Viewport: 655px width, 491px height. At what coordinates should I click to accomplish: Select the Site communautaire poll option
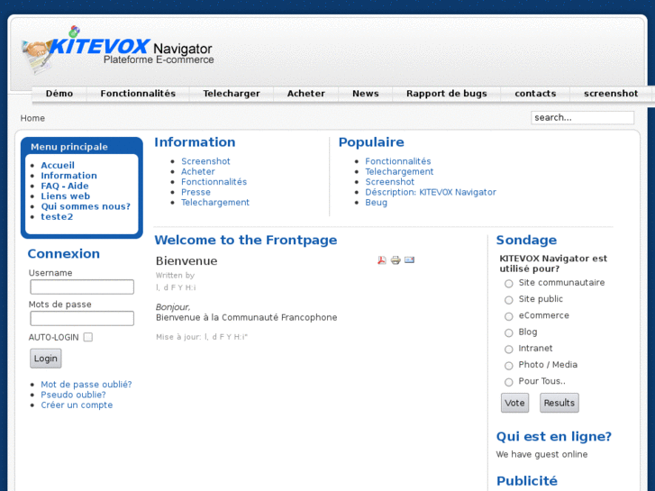click(x=508, y=284)
